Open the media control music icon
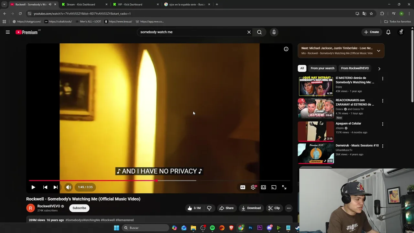 pyautogui.click(x=394, y=14)
